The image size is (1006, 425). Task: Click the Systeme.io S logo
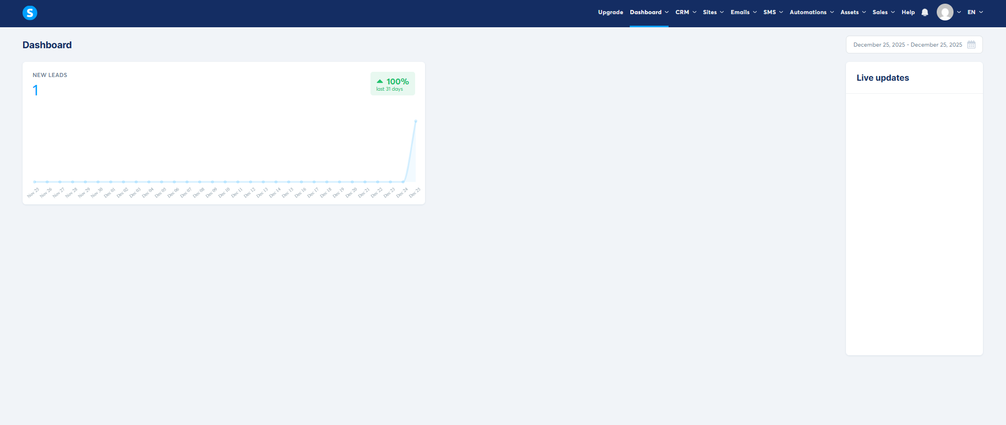30,13
